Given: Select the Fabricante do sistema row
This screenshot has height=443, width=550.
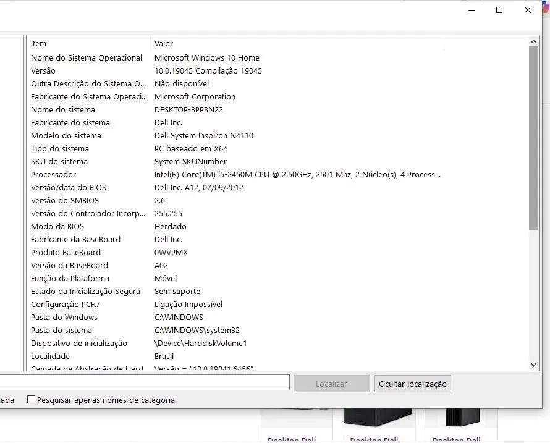Looking at the screenshot, I should coord(235,122).
